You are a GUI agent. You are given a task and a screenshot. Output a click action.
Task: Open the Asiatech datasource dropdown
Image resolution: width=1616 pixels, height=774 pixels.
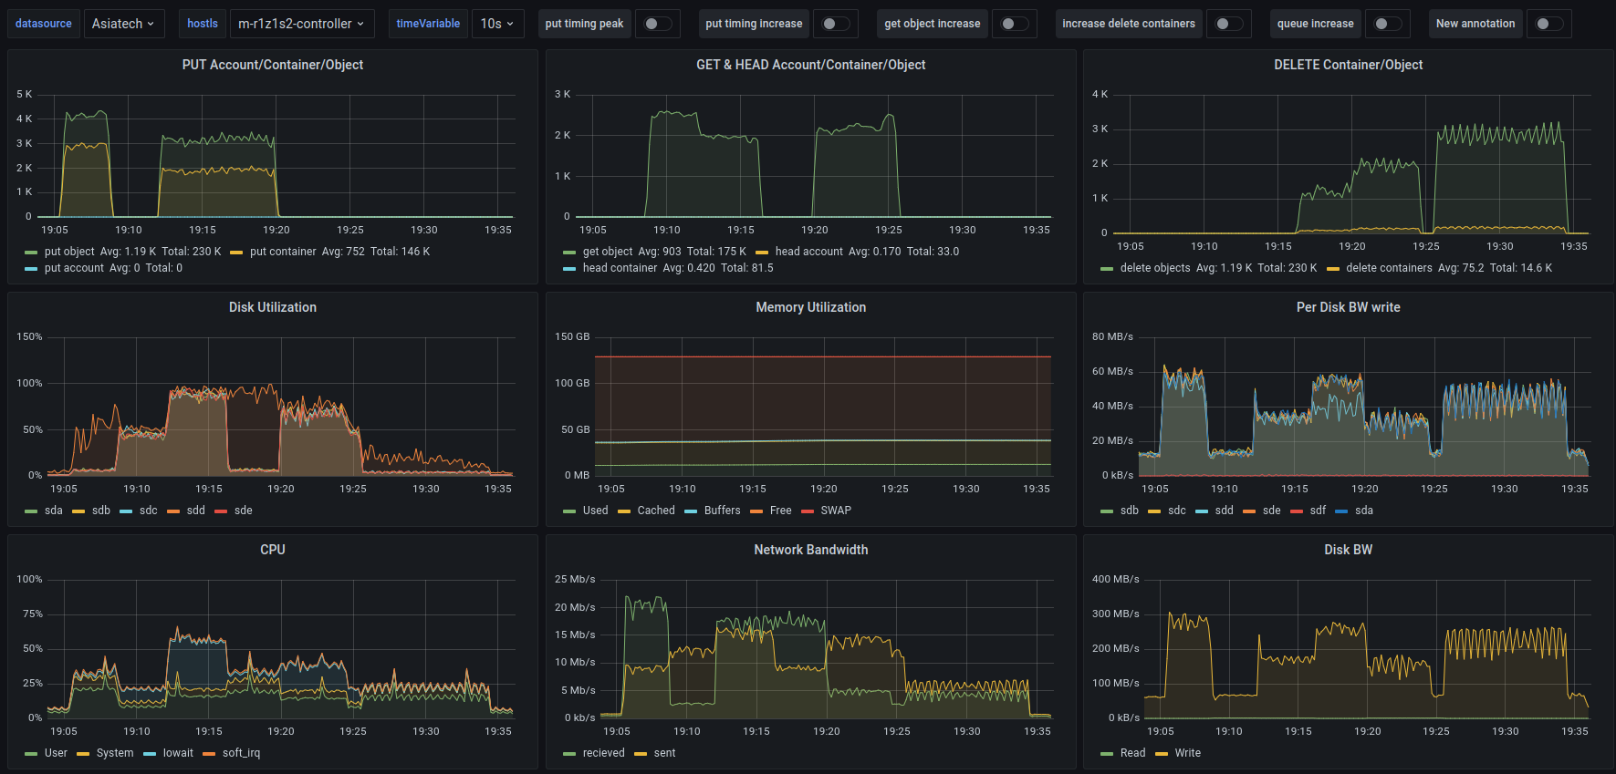[x=123, y=24]
